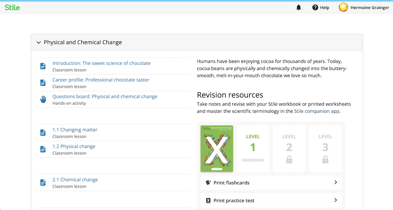Click the hand icon beside Questions board
This screenshot has width=393, height=210.
coord(43,99)
